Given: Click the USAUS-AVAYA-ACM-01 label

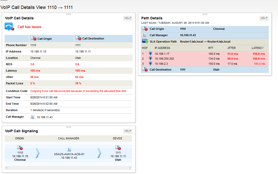Looking at the screenshot, I should pos(69,154).
